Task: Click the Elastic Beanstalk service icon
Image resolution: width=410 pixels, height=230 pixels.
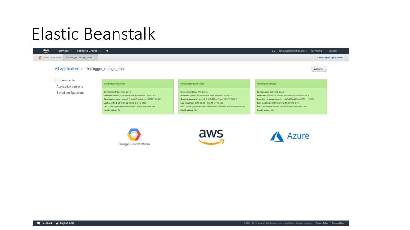Action: pyautogui.click(x=40, y=58)
